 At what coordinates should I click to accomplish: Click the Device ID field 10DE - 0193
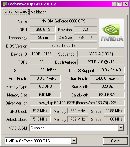(41, 54)
